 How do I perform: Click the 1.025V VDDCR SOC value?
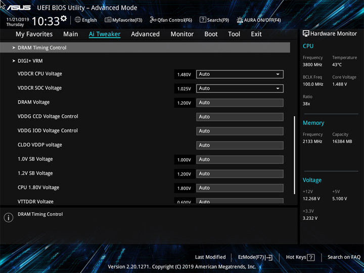184,88
